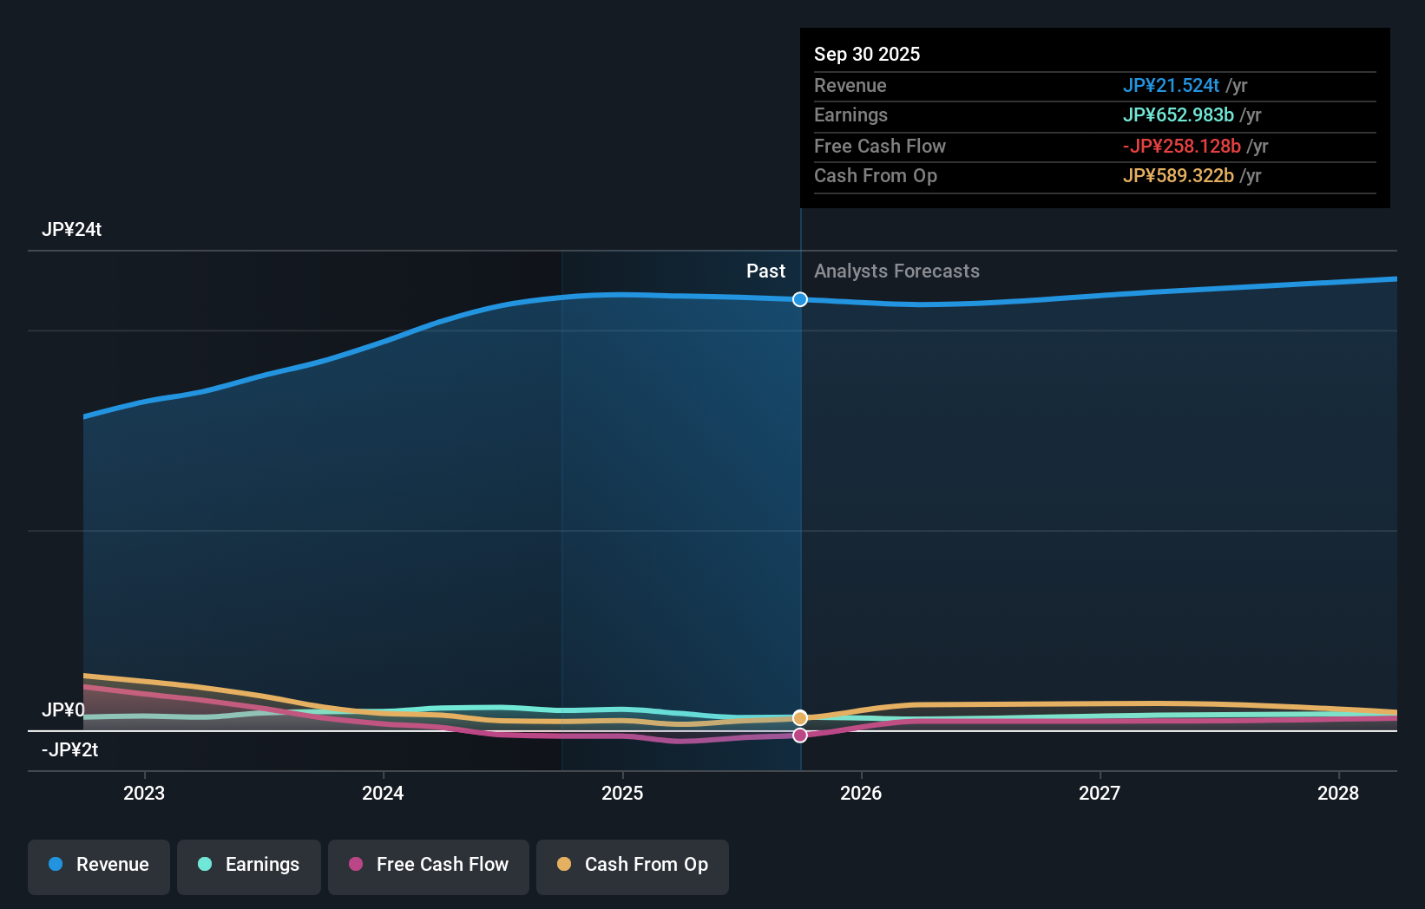Select the Cash From Op marker on chart
The image size is (1425, 909).
tap(799, 718)
